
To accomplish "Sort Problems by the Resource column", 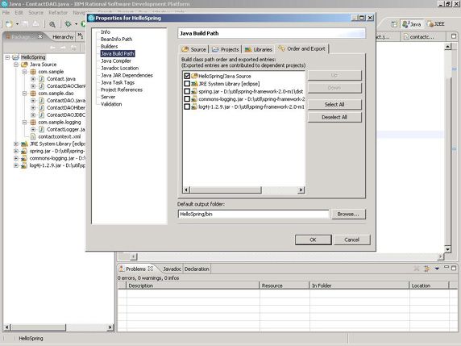I will click(x=284, y=286).
